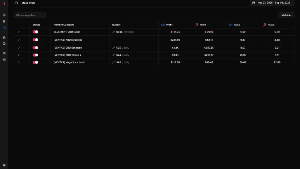Toggle status of [VENTAS] ABO Negocios campaign
300x169 pixels.
click(x=35, y=40)
